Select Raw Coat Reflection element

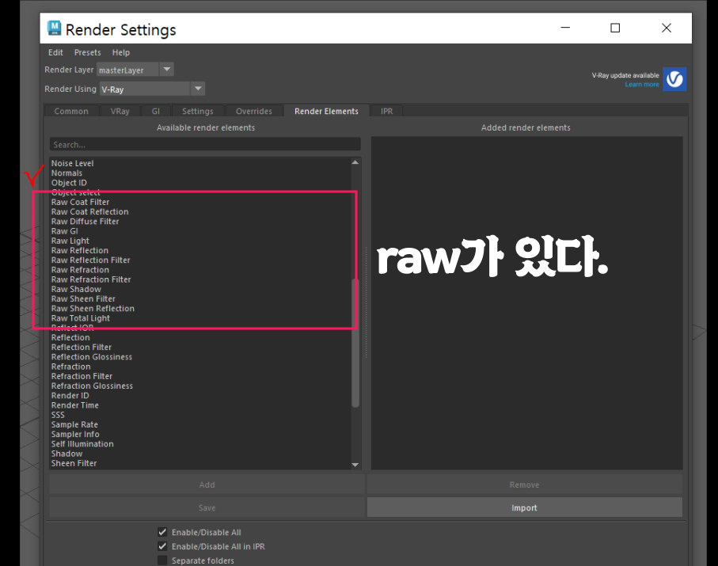(x=89, y=211)
